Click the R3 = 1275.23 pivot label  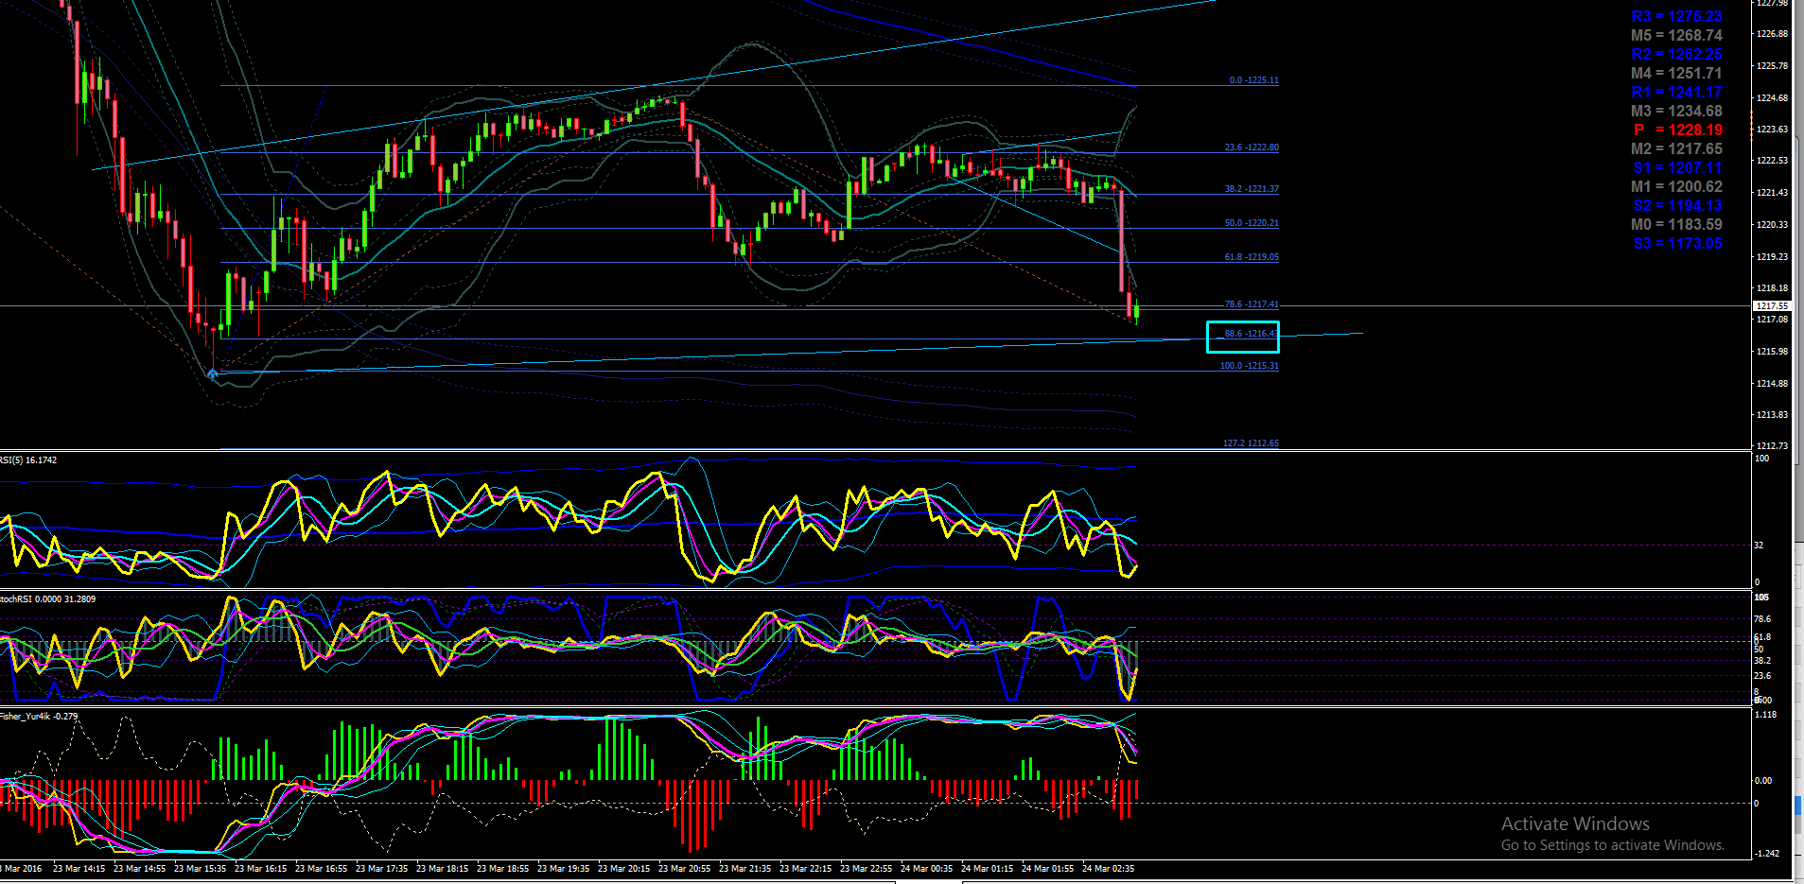coord(1676,17)
